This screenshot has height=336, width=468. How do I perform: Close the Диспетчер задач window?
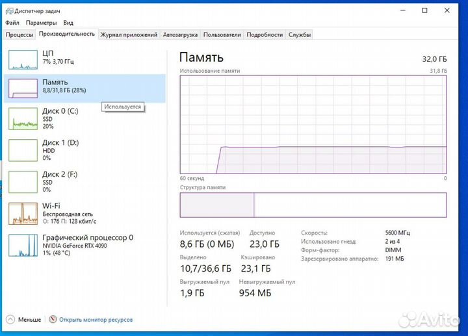[447, 10]
